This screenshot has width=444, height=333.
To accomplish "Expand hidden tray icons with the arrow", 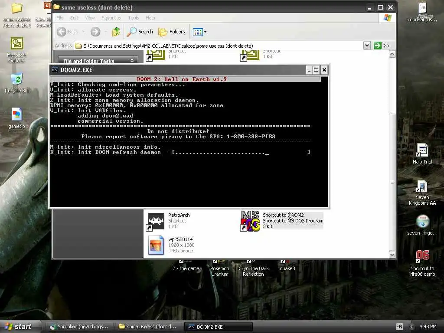I will point(411,326).
